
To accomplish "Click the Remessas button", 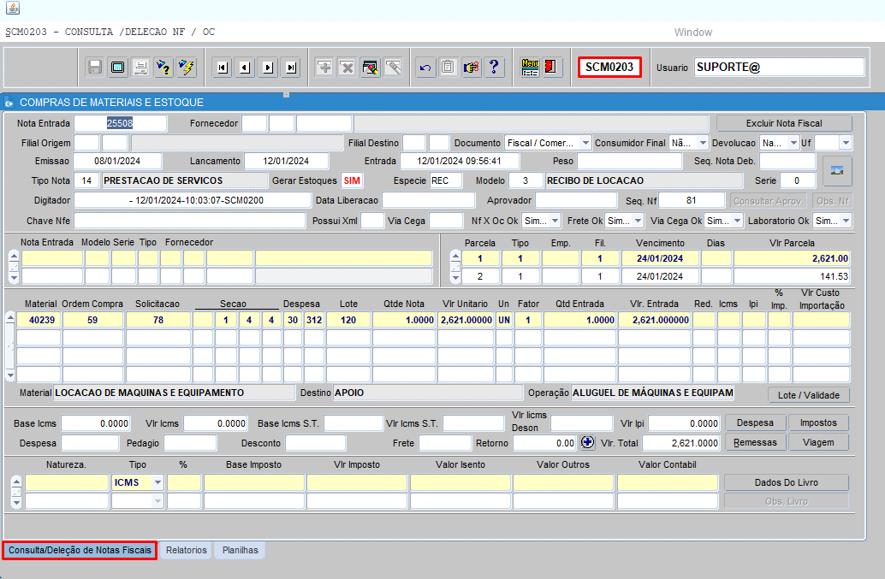I will 755,442.
